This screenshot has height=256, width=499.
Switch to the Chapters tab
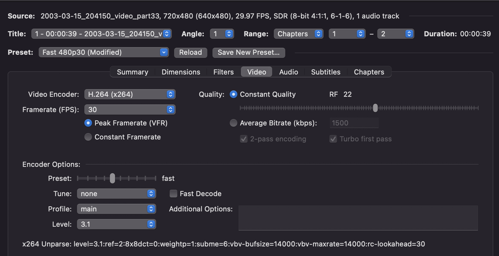coord(369,72)
